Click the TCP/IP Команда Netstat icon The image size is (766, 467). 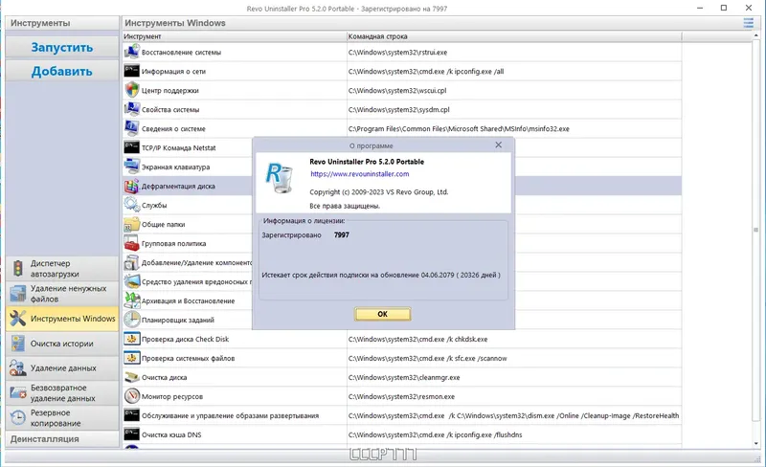click(131, 147)
